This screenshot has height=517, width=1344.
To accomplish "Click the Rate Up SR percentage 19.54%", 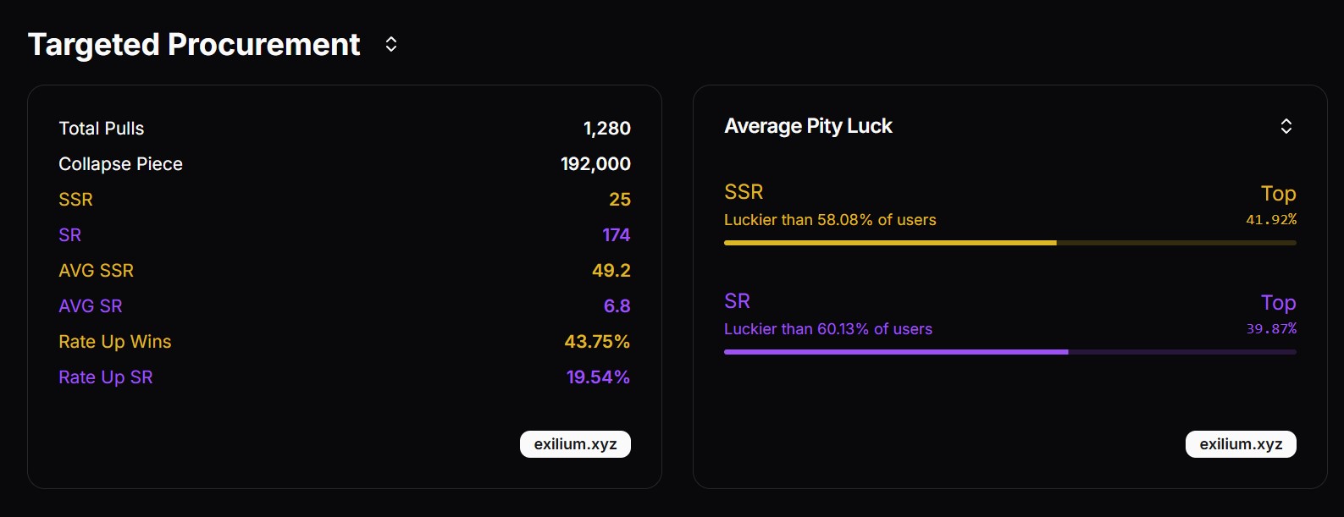I will click(x=598, y=377).
